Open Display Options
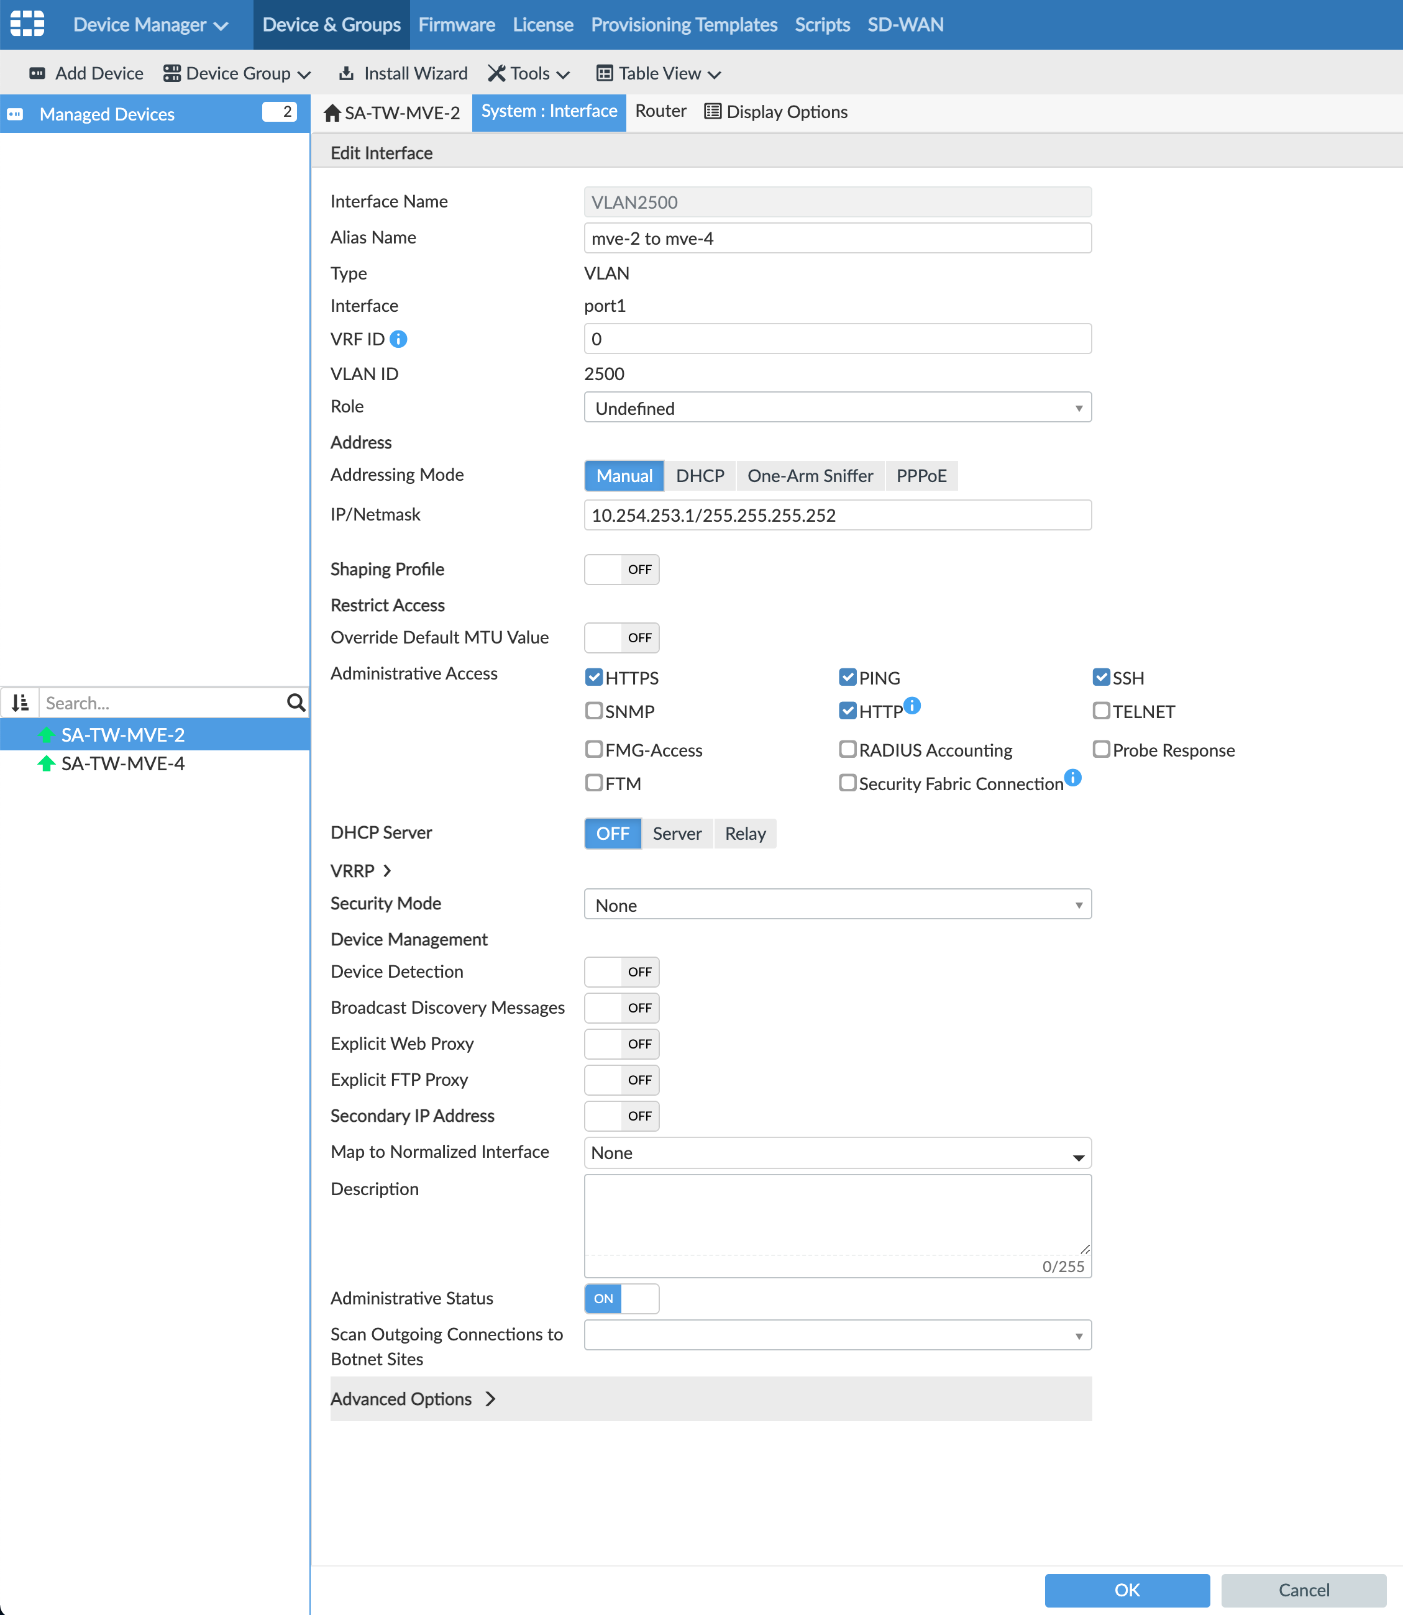1403x1615 pixels. coord(775,111)
